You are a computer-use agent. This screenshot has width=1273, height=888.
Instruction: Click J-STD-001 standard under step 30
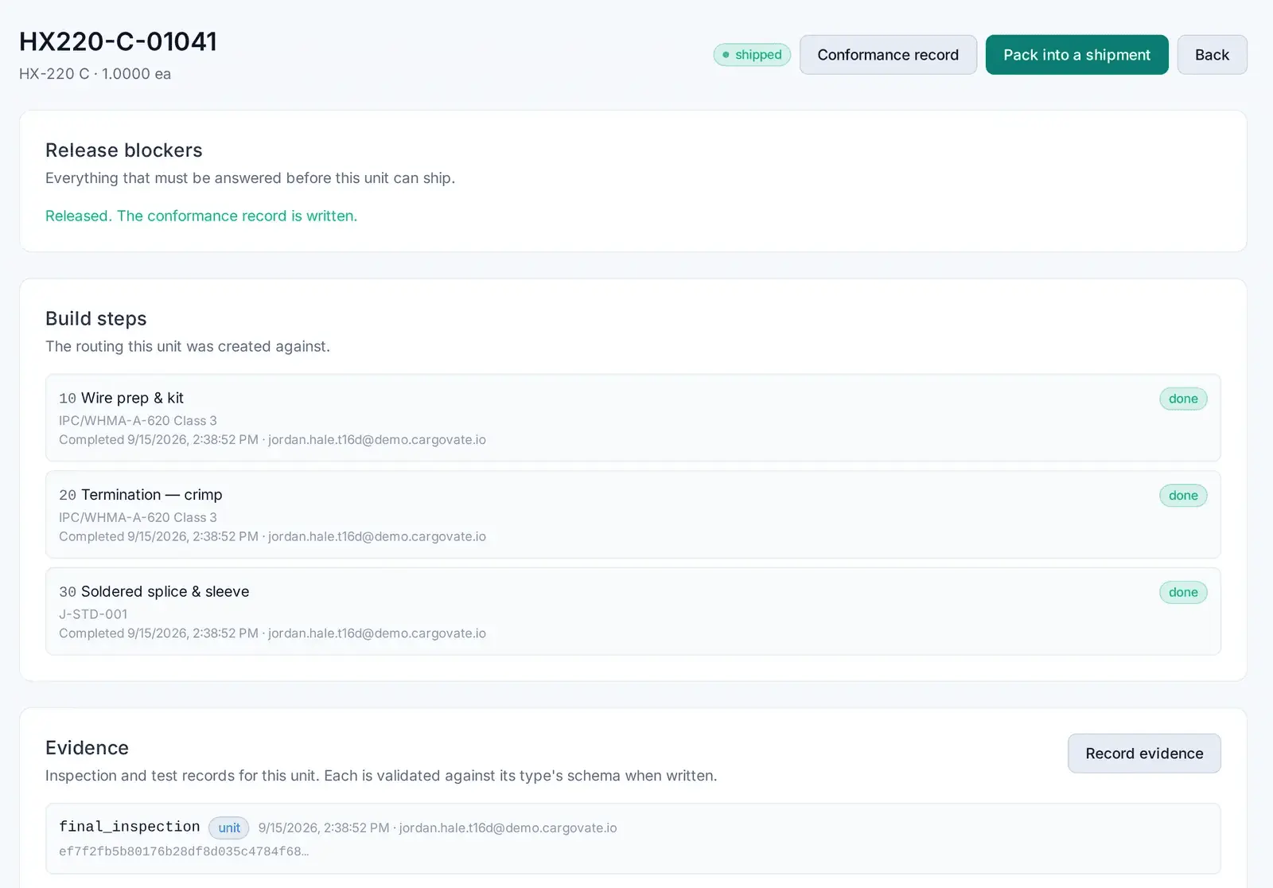pos(93,614)
